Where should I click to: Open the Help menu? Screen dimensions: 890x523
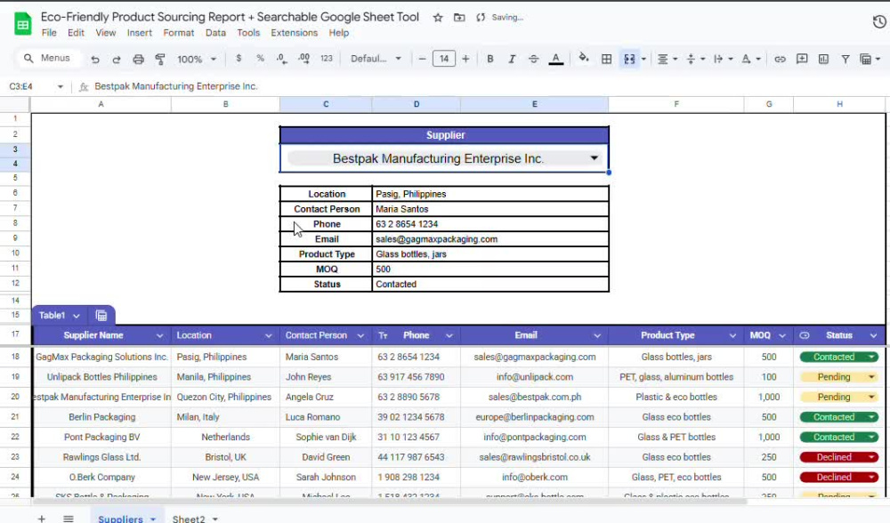point(338,33)
